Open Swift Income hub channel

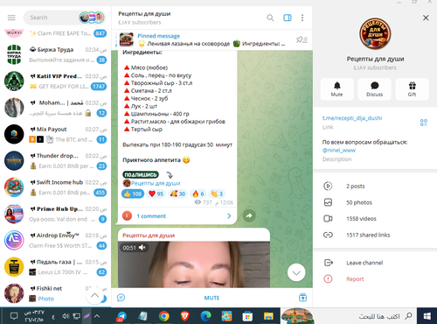(55, 187)
